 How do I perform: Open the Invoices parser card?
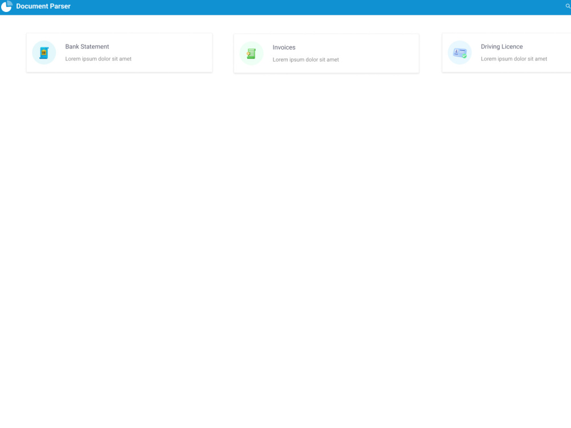[x=326, y=53]
